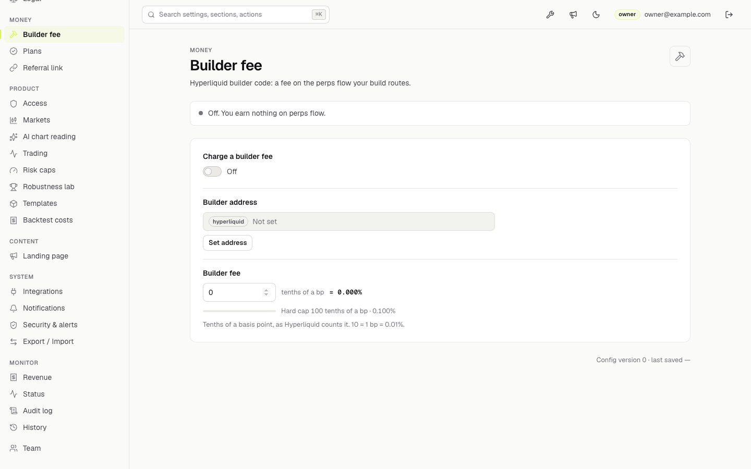Click the shield icon next to Access

(14, 103)
